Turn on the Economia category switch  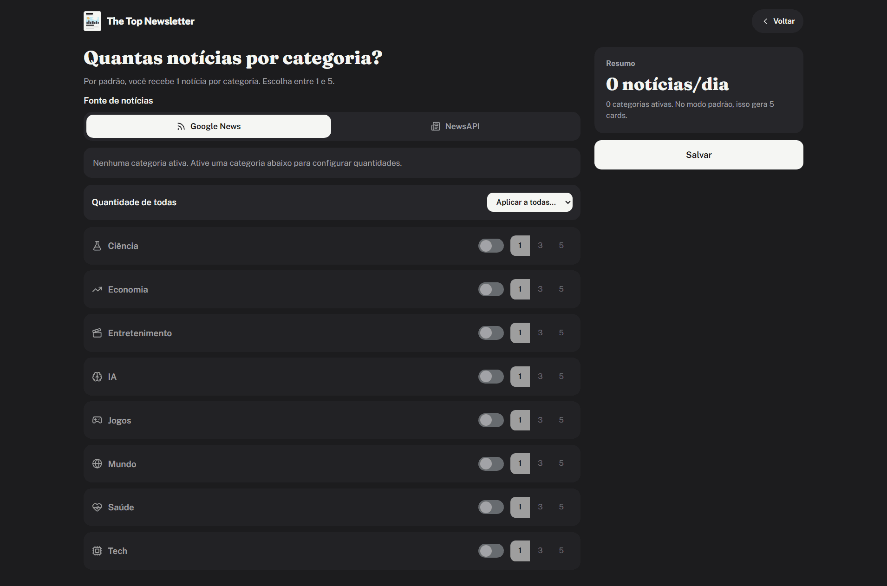coord(491,289)
